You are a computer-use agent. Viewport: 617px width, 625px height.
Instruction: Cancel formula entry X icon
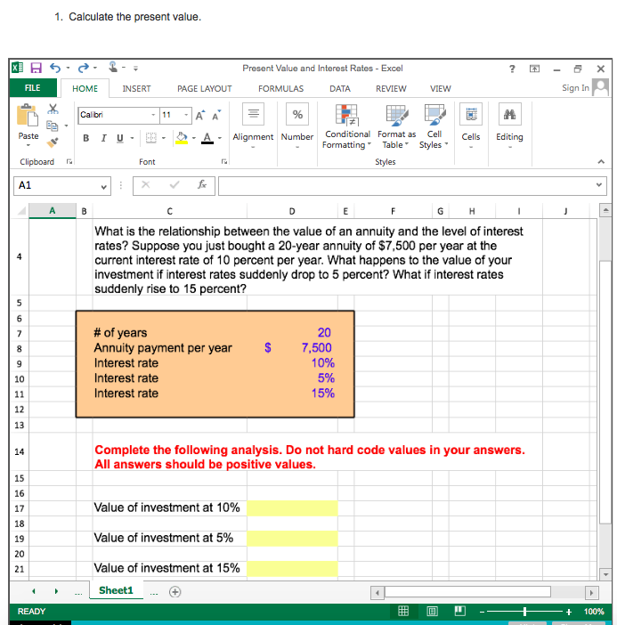point(145,184)
